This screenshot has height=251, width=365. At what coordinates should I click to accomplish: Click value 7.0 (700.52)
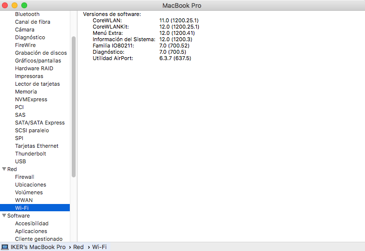pos(175,46)
